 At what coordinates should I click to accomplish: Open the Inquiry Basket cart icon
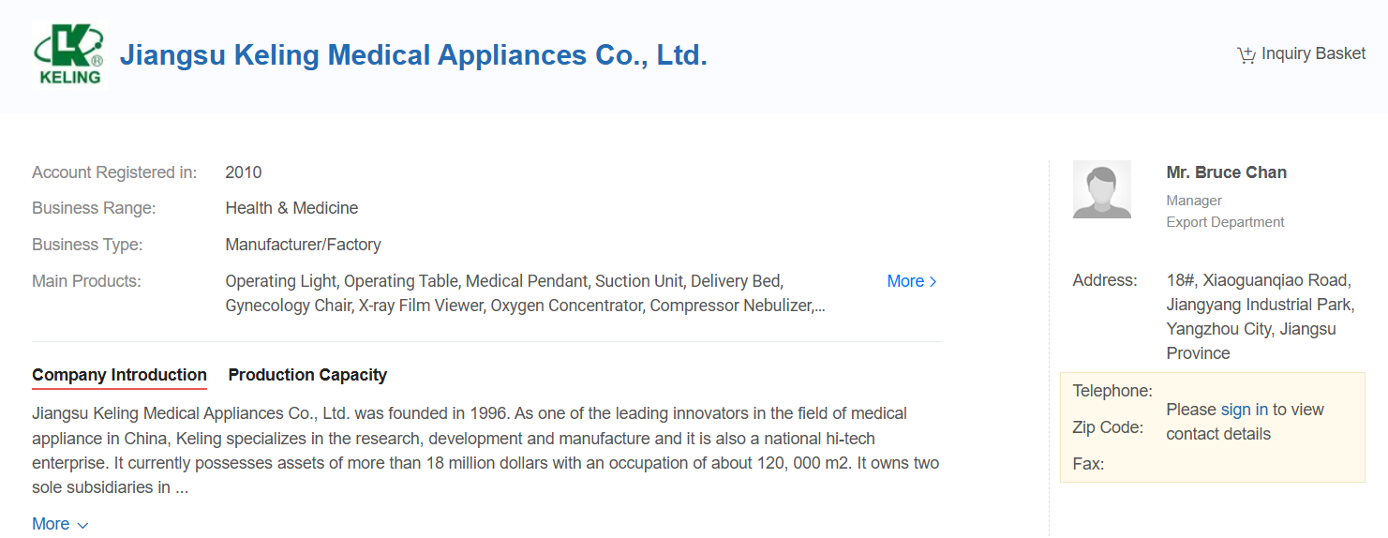[1246, 54]
